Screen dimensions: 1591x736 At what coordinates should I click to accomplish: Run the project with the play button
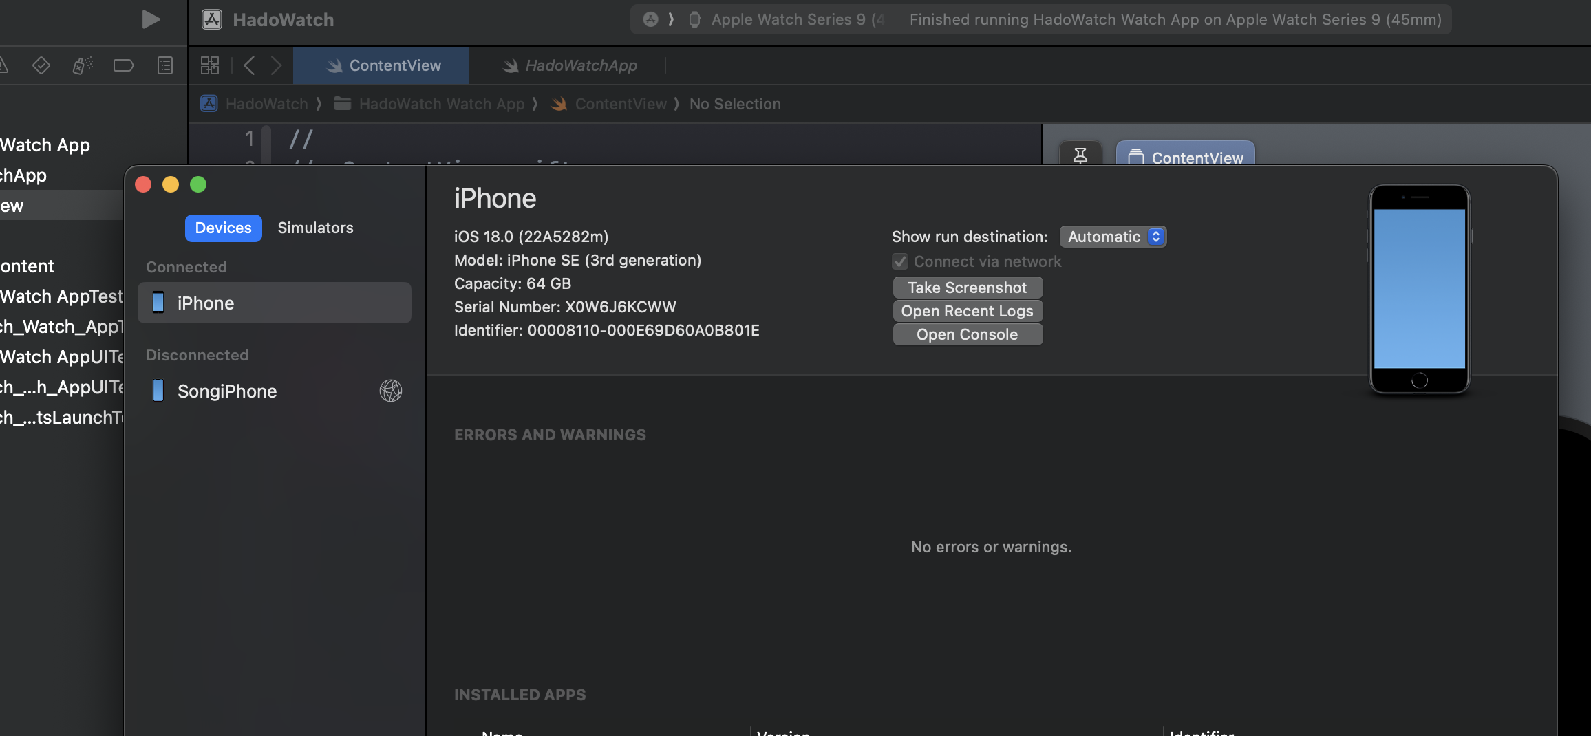(151, 19)
